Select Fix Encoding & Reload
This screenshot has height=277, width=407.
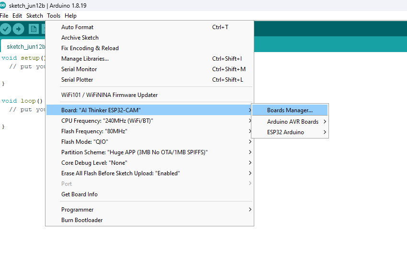[x=149, y=48]
